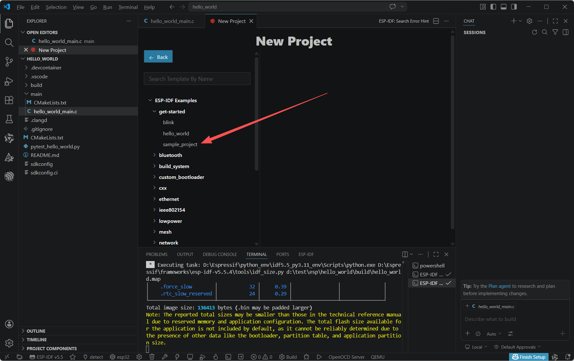574x361 pixels.
Task: Open the Local session target dropdown
Action: [x=476, y=347]
